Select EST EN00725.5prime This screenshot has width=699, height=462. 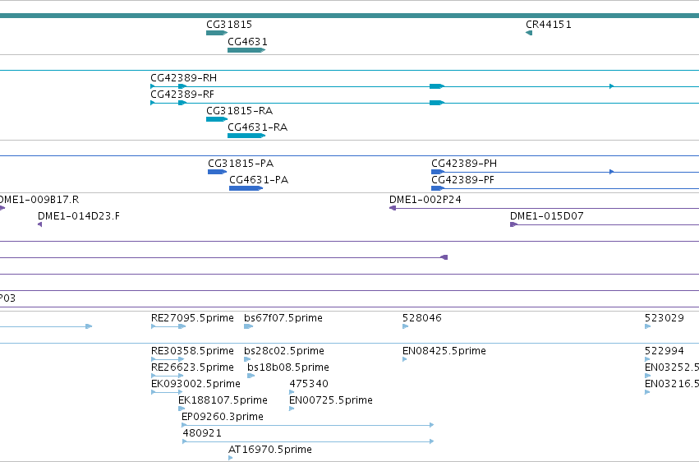[x=331, y=401]
